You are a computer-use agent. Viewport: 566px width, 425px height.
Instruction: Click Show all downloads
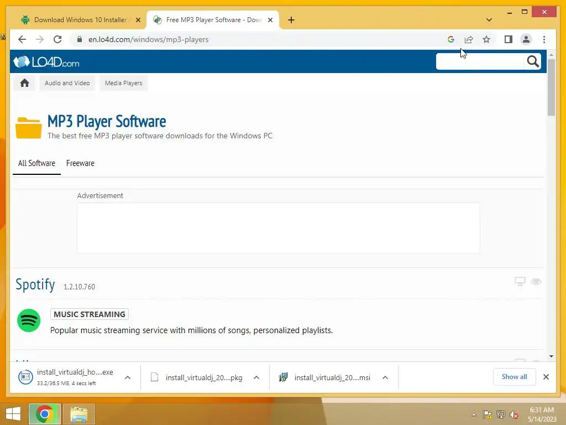point(515,377)
